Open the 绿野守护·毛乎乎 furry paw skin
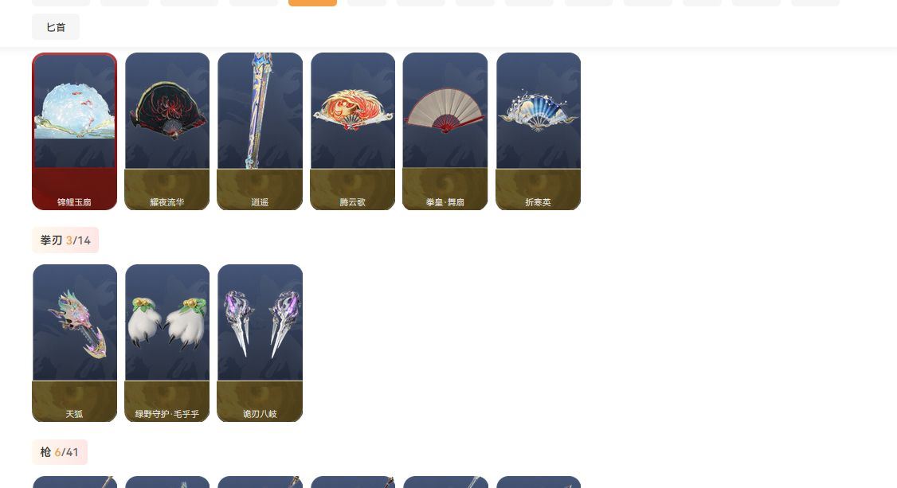 tap(167, 343)
